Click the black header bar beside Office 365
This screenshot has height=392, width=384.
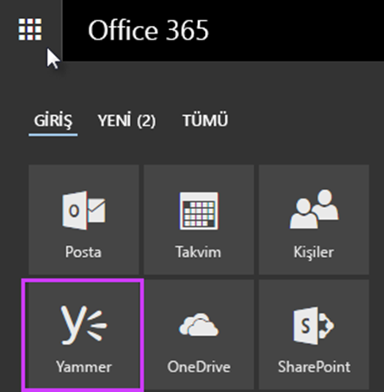coord(295,30)
